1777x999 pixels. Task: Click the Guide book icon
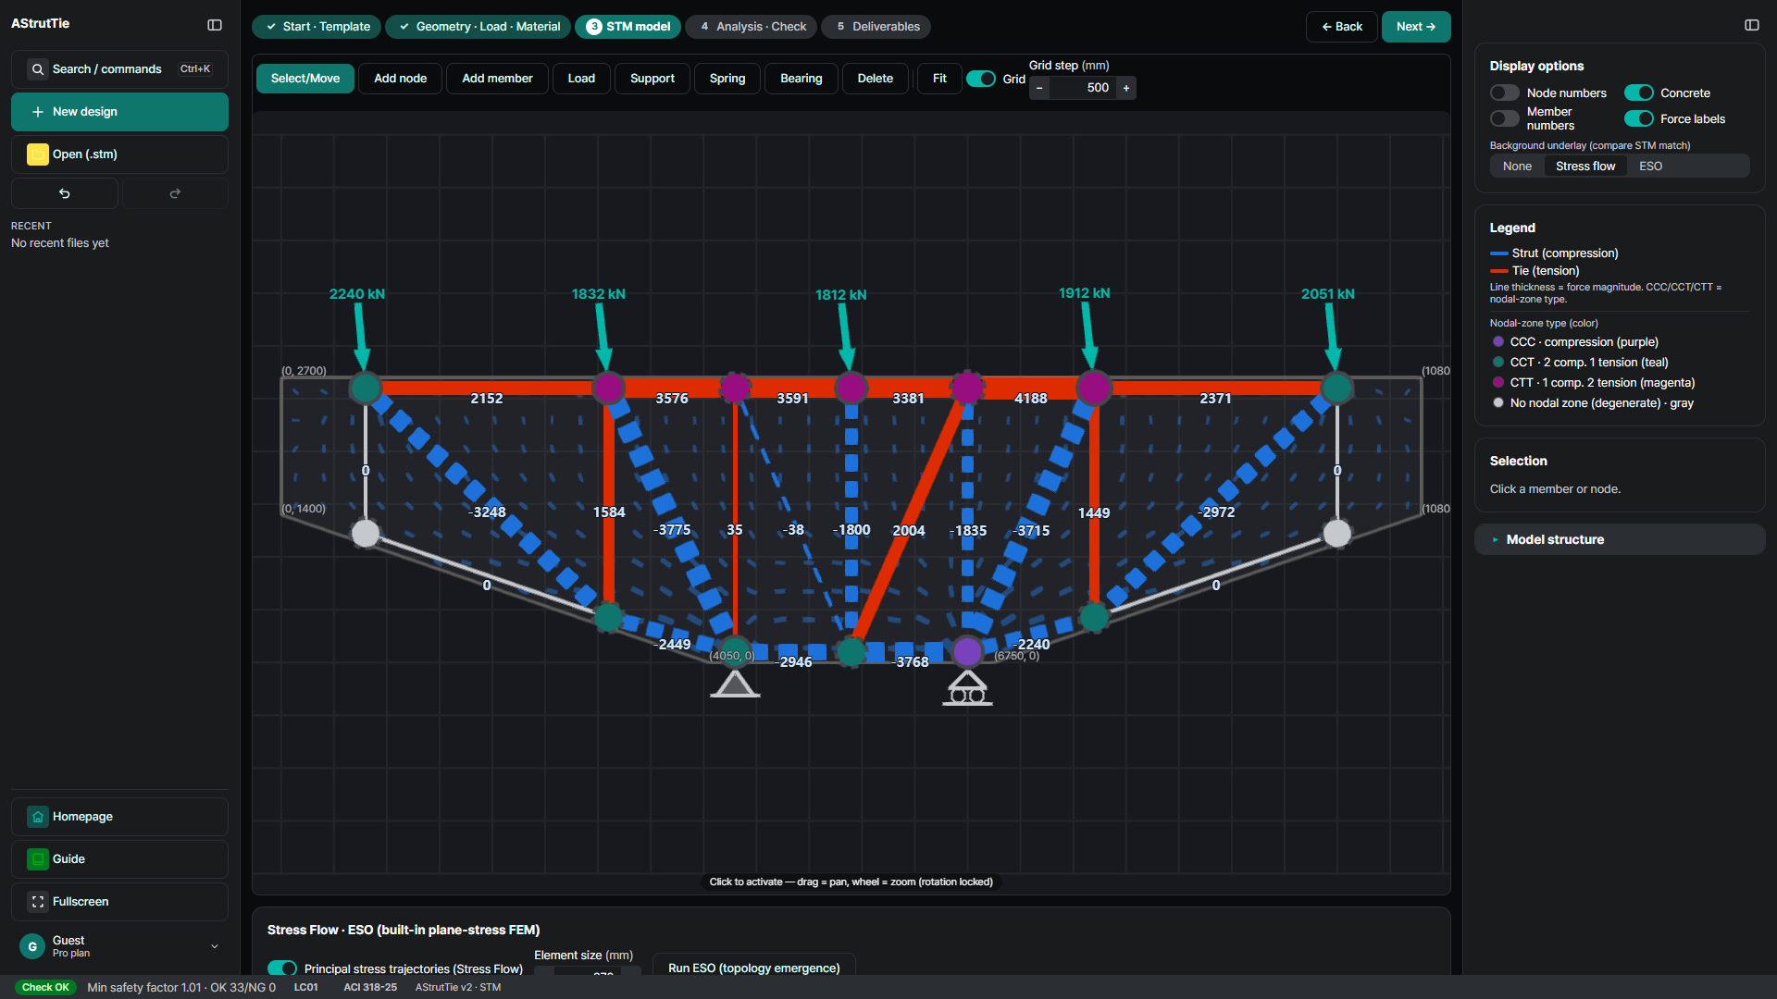tap(38, 859)
